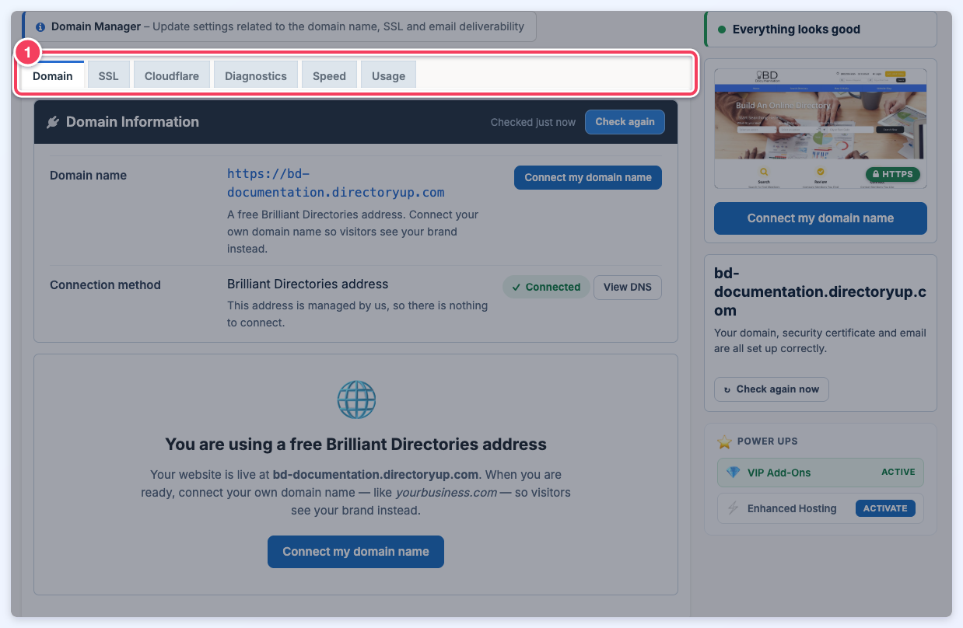Viewport: 963px width, 628px height.
Task: Click the green dot beside Everything looks good
Action: point(722,30)
